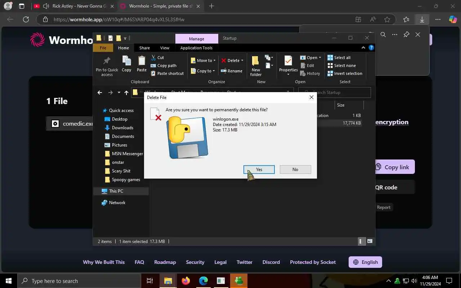Click the Edit command in ribbon
Image resolution: width=461 pixels, height=288 pixels.
point(307,66)
